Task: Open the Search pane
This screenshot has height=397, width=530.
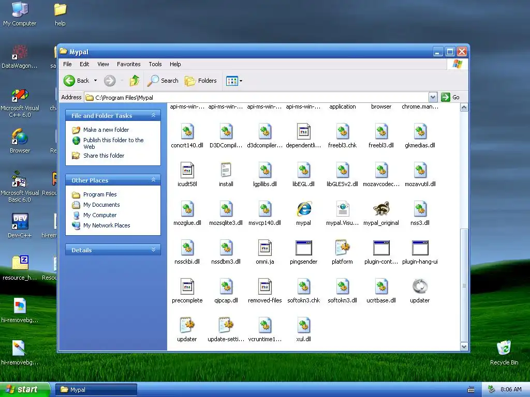Action: [x=163, y=81]
